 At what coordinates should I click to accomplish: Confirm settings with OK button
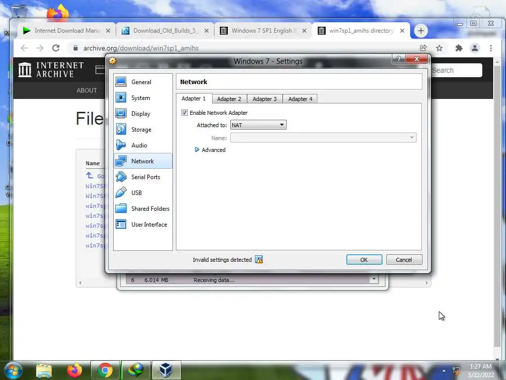click(364, 259)
